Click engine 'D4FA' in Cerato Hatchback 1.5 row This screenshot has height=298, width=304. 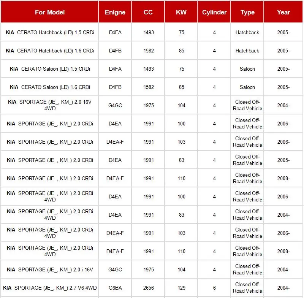(x=115, y=32)
